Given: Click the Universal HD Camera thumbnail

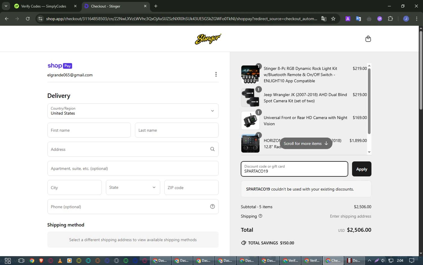Looking at the screenshot, I should 250,120.
